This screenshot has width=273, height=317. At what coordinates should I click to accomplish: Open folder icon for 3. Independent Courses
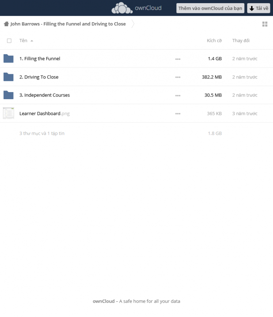[9, 95]
